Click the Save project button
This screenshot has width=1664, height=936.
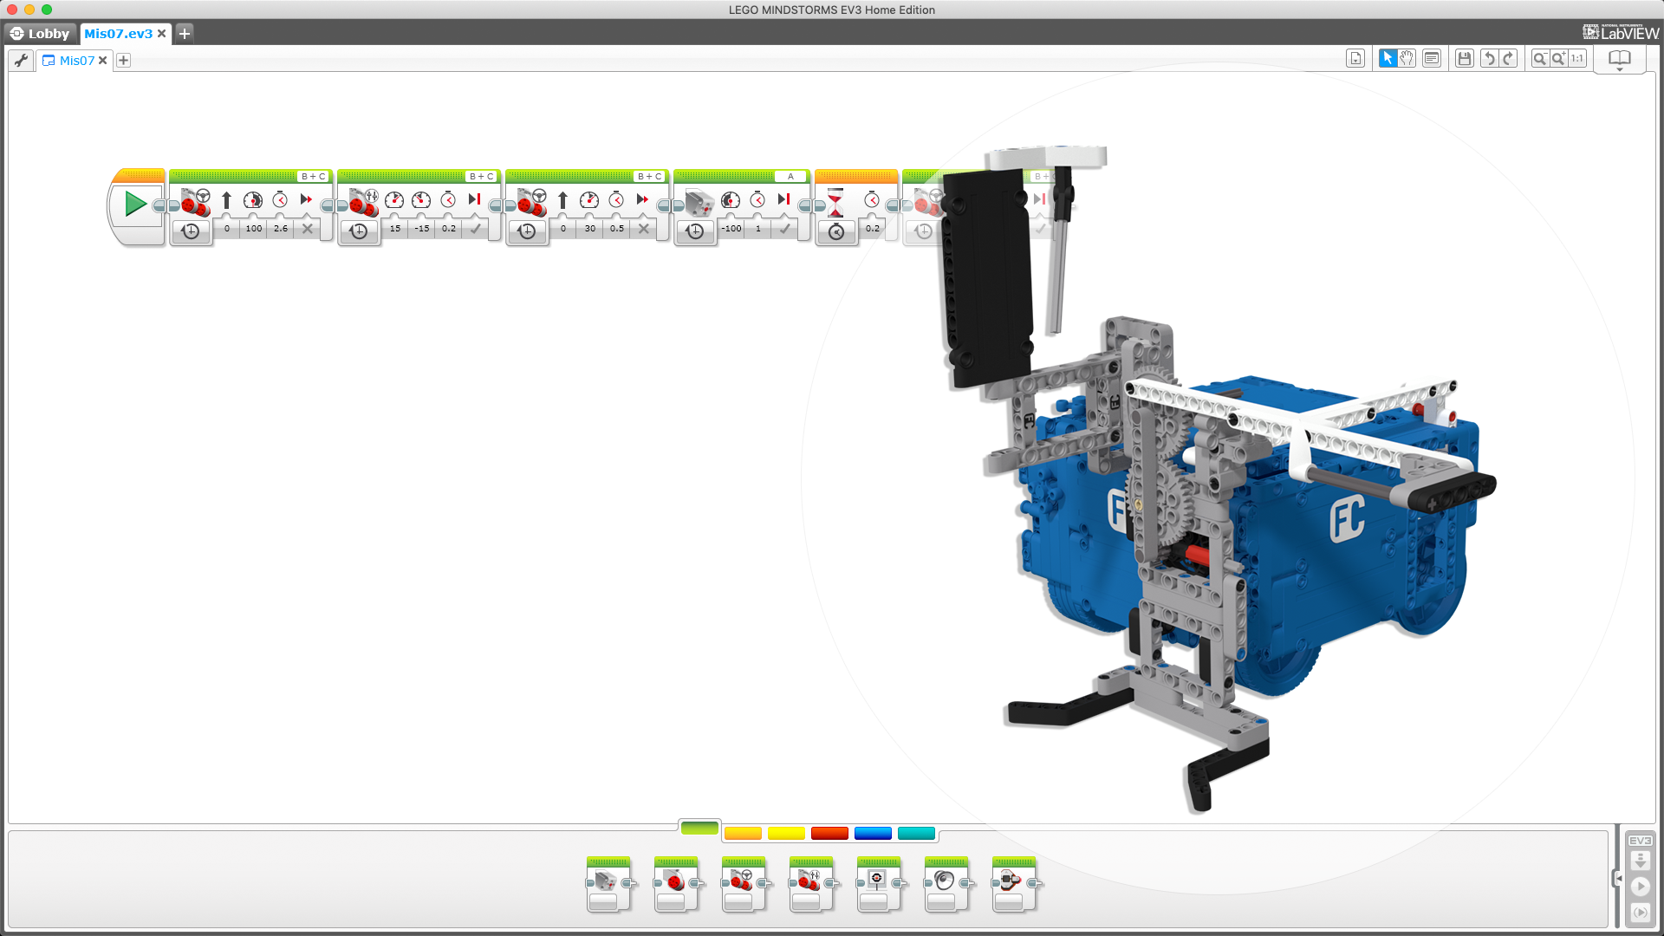click(x=1464, y=57)
